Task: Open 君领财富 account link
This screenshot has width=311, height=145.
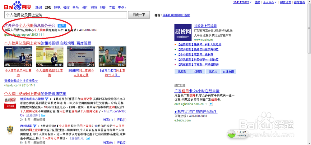Action: point(26,126)
